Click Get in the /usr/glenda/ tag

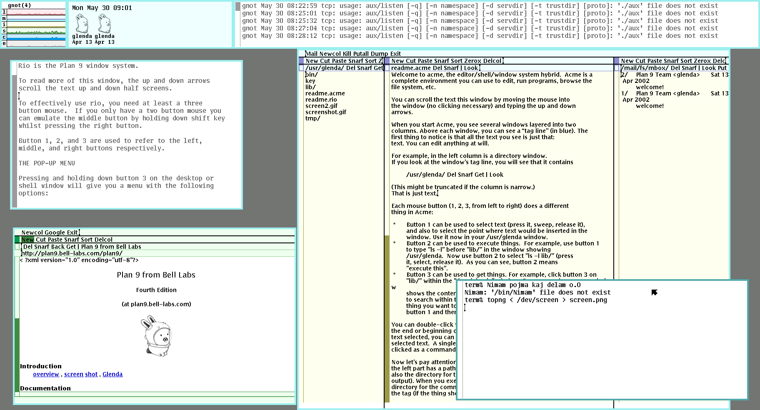pos(379,68)
